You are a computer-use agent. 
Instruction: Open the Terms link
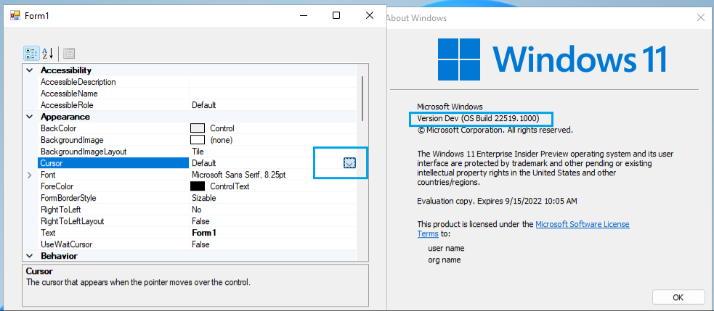[x=428, y=233]
